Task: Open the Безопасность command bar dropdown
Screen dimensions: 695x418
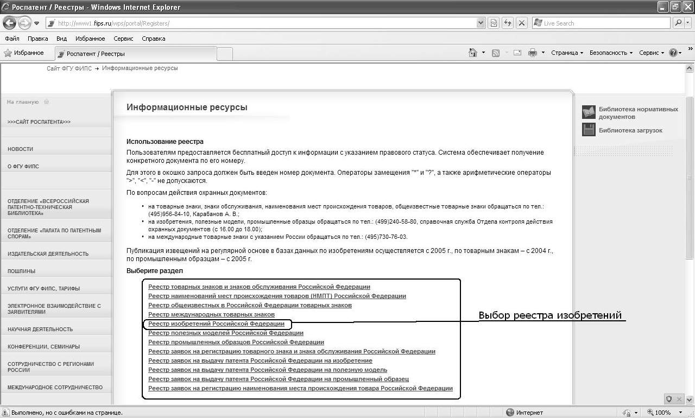Action: 611,53
